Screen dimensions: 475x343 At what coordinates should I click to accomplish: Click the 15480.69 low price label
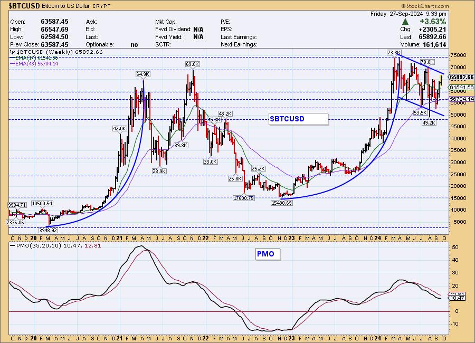click(x=282, y=203)
